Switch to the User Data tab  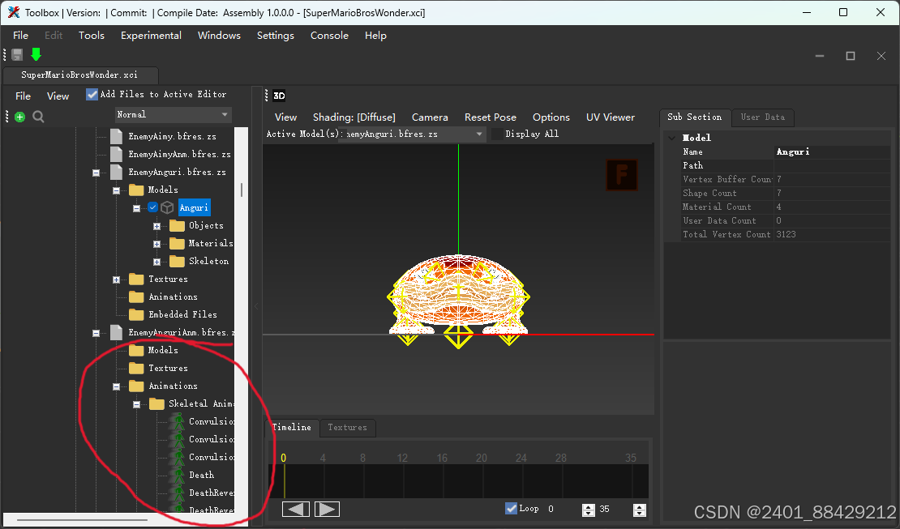coord(762,117)
